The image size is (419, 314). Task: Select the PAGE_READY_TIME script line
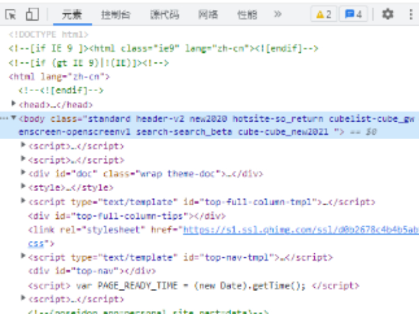194,286
